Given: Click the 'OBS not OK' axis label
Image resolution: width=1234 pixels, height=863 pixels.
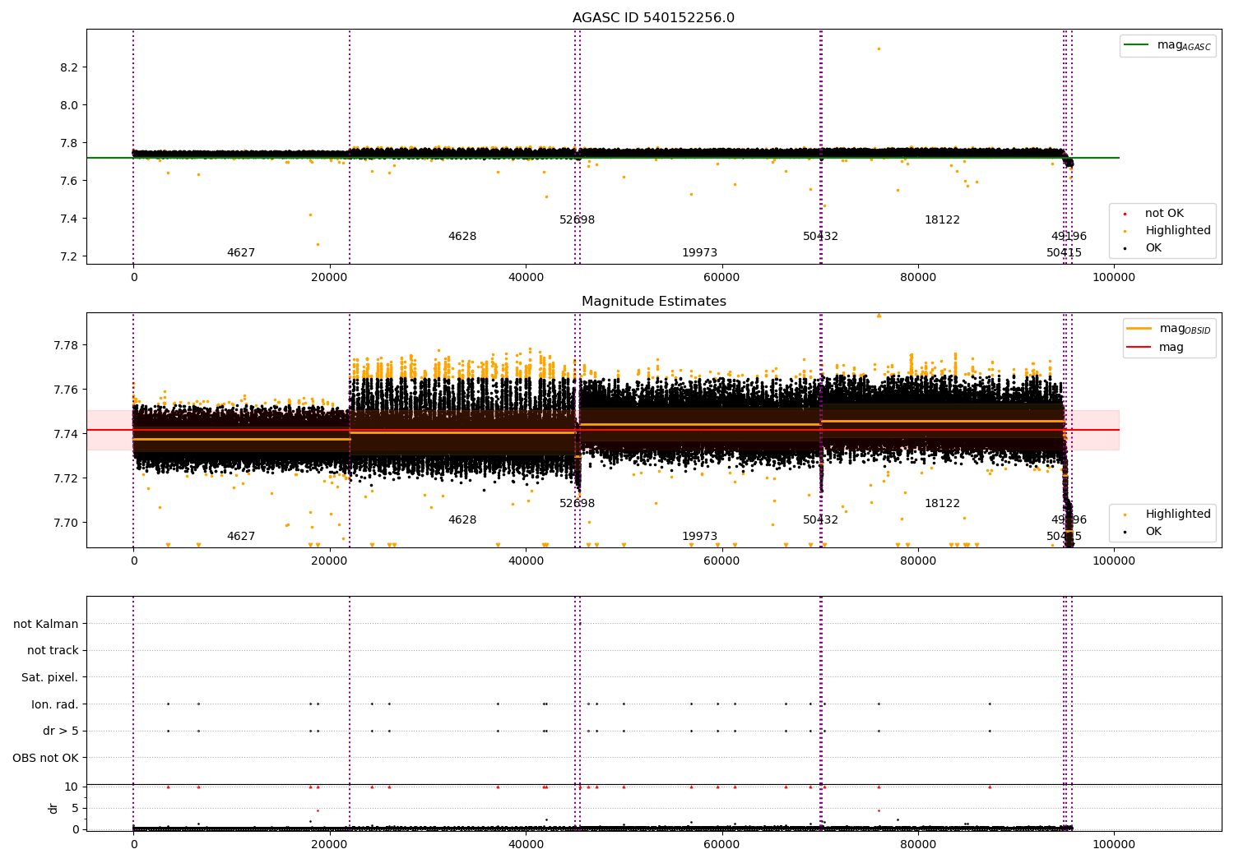Looking at the screenshot, I should pyautogui.click(x=46, y=758).
